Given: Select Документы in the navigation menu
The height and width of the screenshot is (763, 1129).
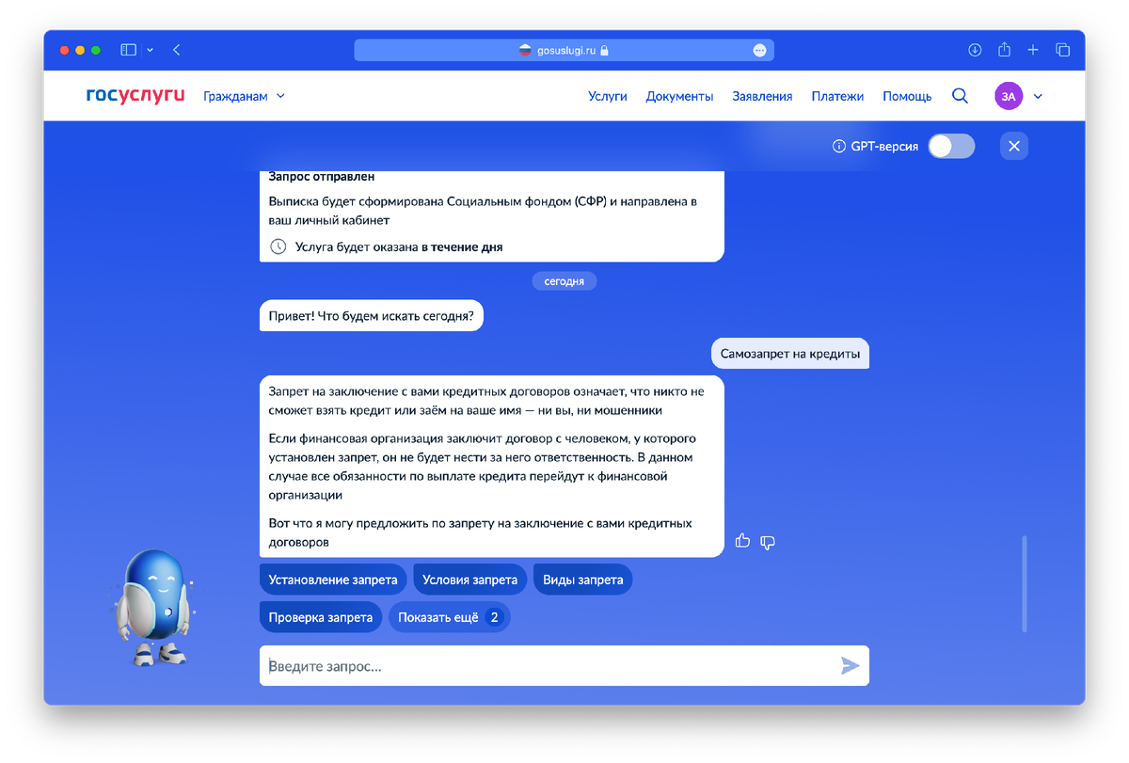Looking at the screenshot, I should [x=679, y=95].
